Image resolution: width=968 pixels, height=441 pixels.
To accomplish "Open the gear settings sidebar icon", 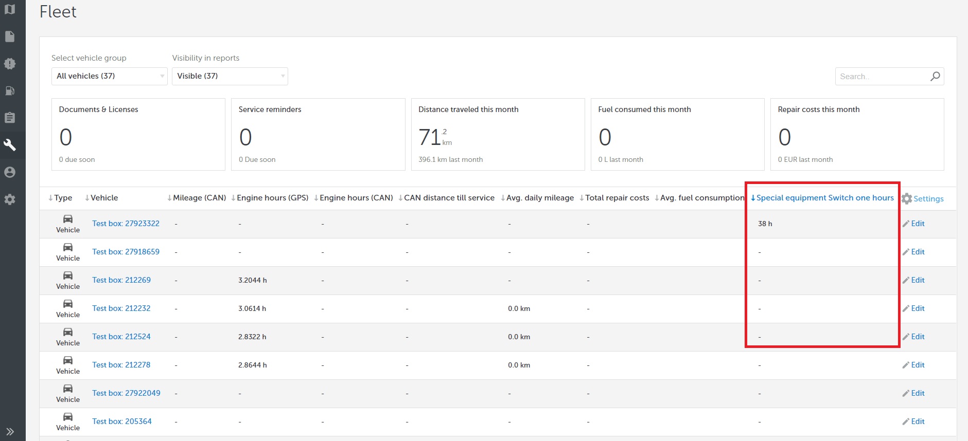I will coord(10,199).
